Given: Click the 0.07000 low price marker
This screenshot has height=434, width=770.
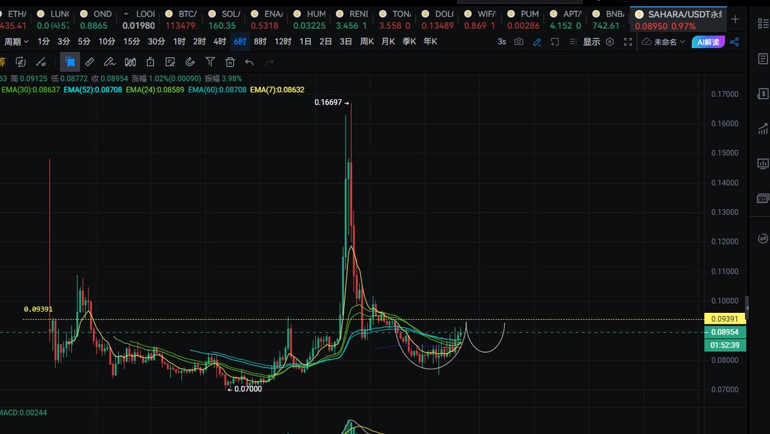Looking at the screenshot, I should [x=245, y=389].
